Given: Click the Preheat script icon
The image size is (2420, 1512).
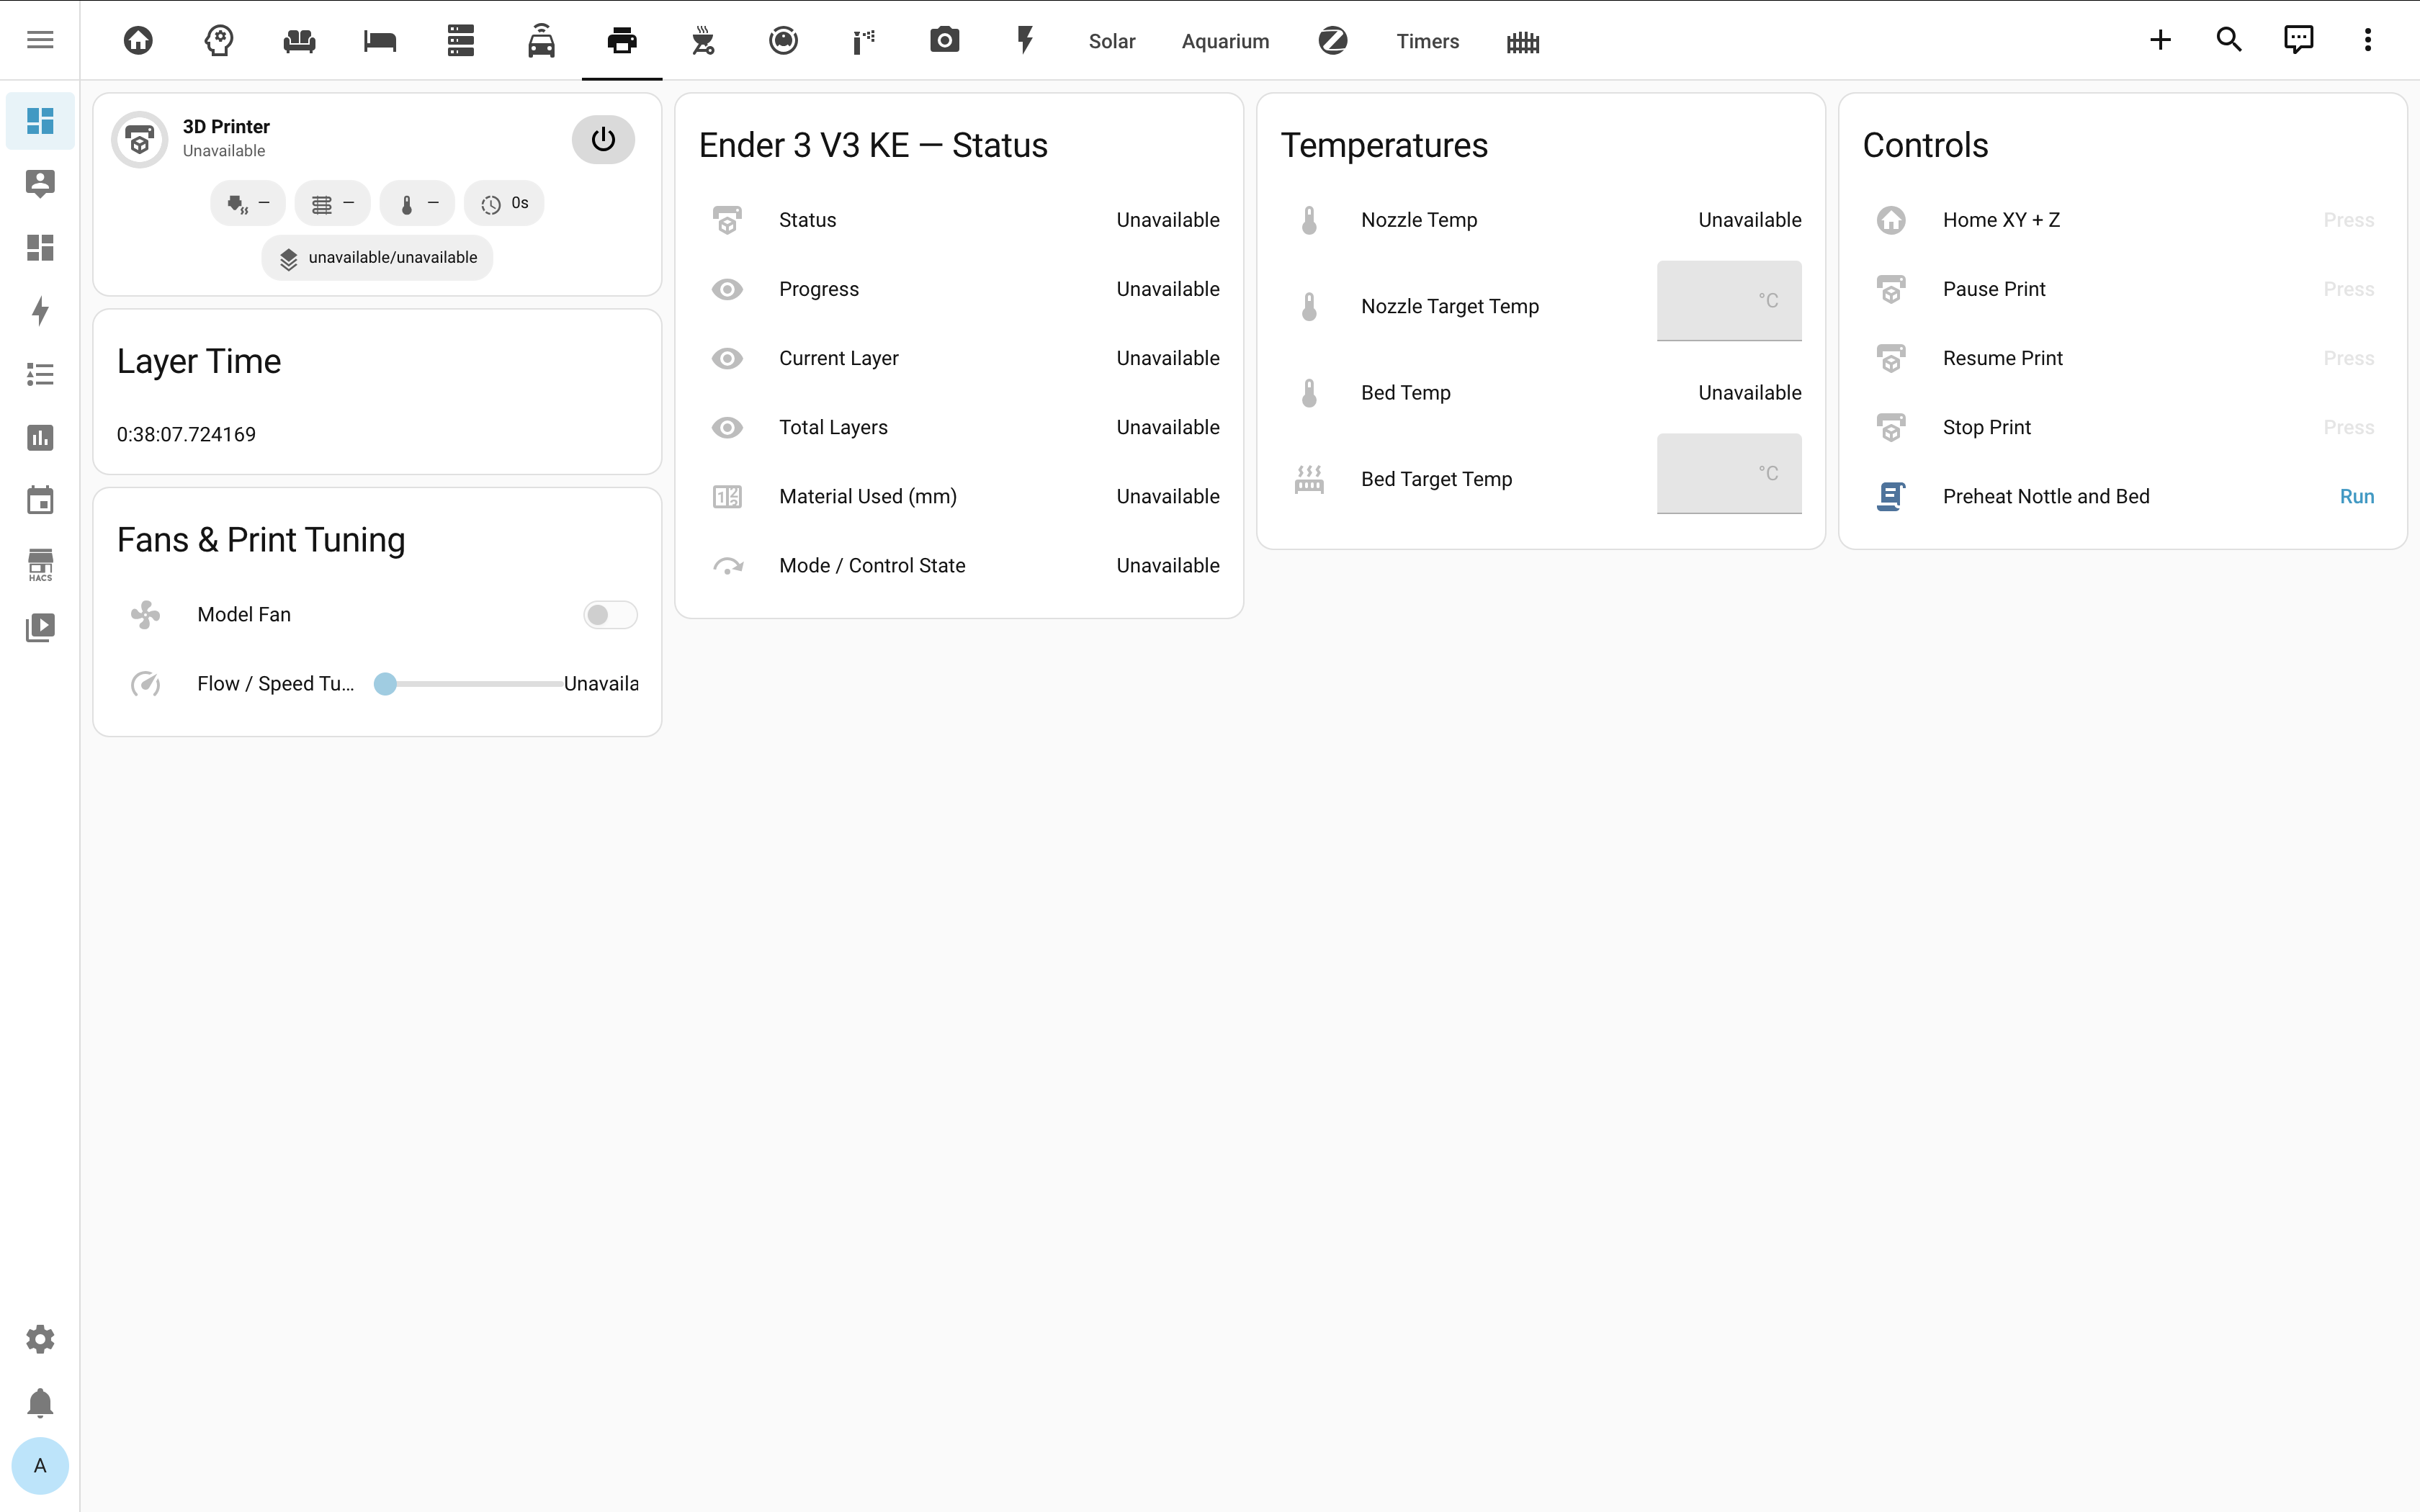Looking at the screenshot, I should point(1891,496).
